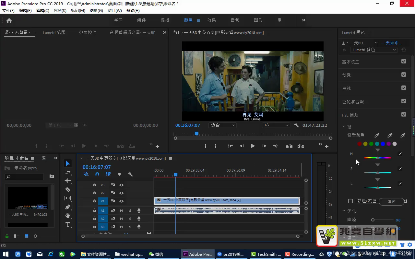Switch to the 编辑 workspace

[x=165, y=20]
